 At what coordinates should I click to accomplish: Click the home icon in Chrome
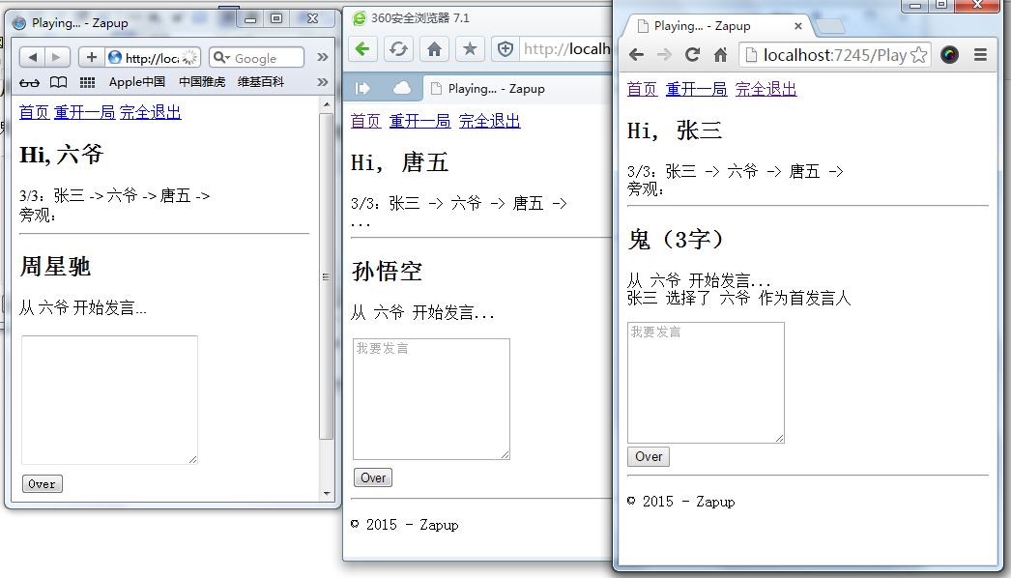(721, 55)
